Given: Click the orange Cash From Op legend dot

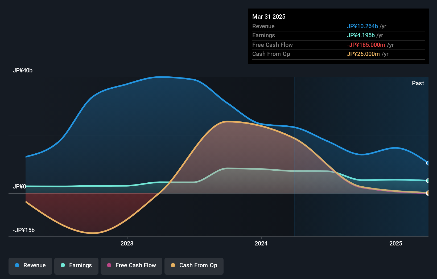Looking at the screenshot, I should (x=173, y=265).
